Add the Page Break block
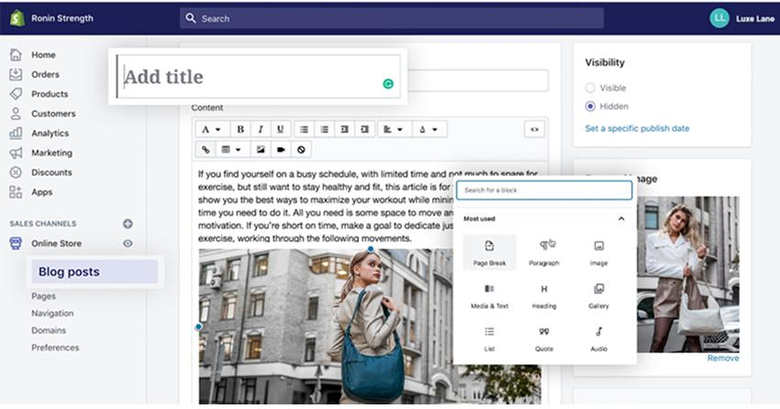This screenshot has width=780, height=409. coord(489,252)
